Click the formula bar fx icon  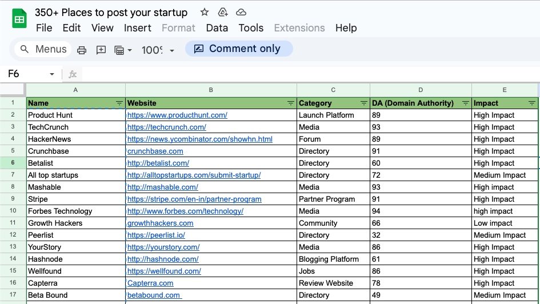73,74
